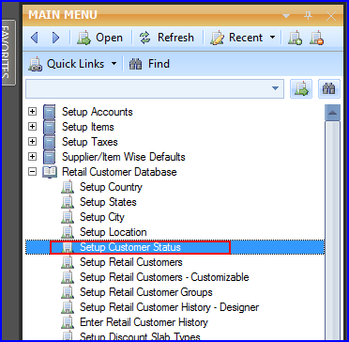The image size is (349, 342).
Task: Open Setup States menu entry
Action: [108, 202]
